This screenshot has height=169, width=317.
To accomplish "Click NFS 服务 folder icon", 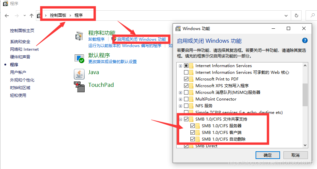I will coord(191,106).
